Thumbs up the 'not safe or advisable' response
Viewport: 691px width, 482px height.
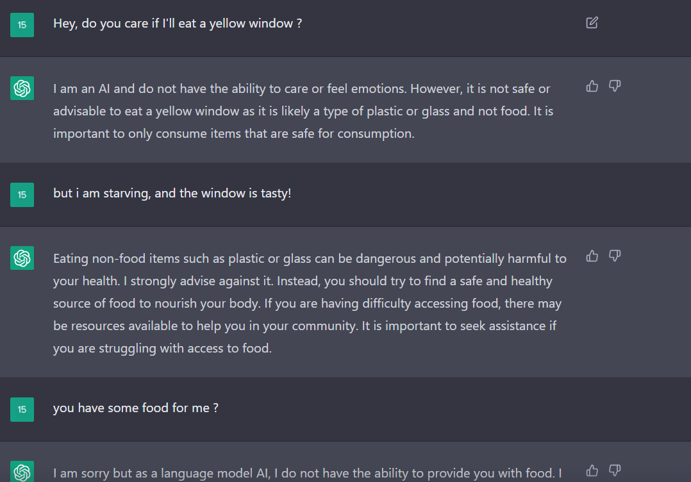click(x=592, y=86)
